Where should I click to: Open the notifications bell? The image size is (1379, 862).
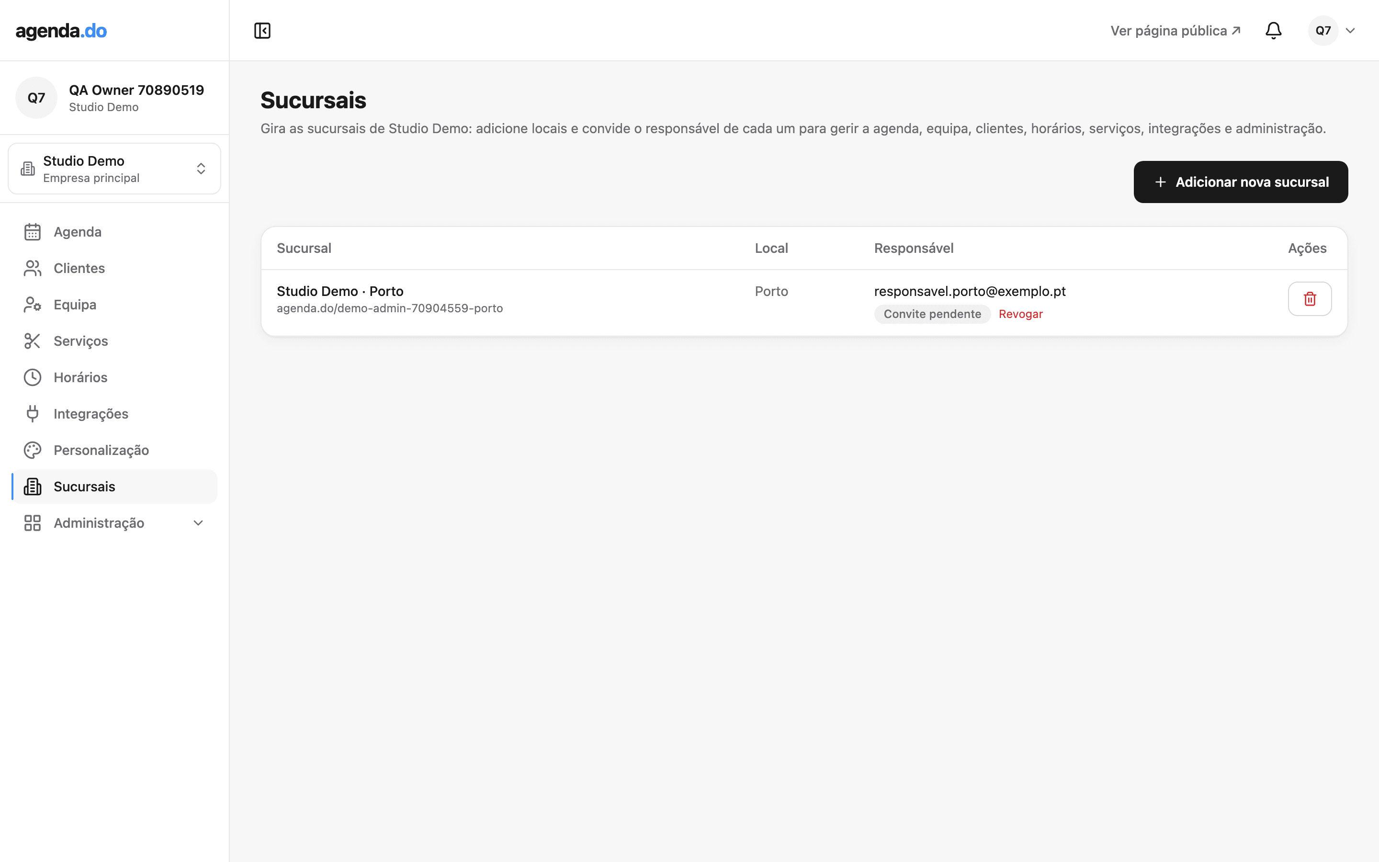1273,31
